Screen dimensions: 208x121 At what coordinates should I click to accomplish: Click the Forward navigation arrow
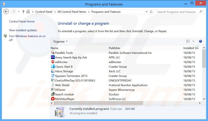pos(13,12)
